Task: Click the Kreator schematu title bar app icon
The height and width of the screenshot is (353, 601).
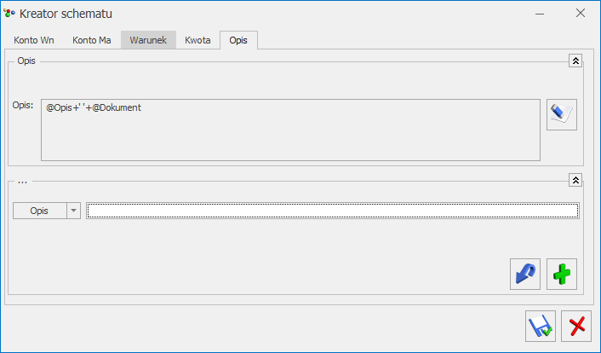Action: tap(9, 14)
